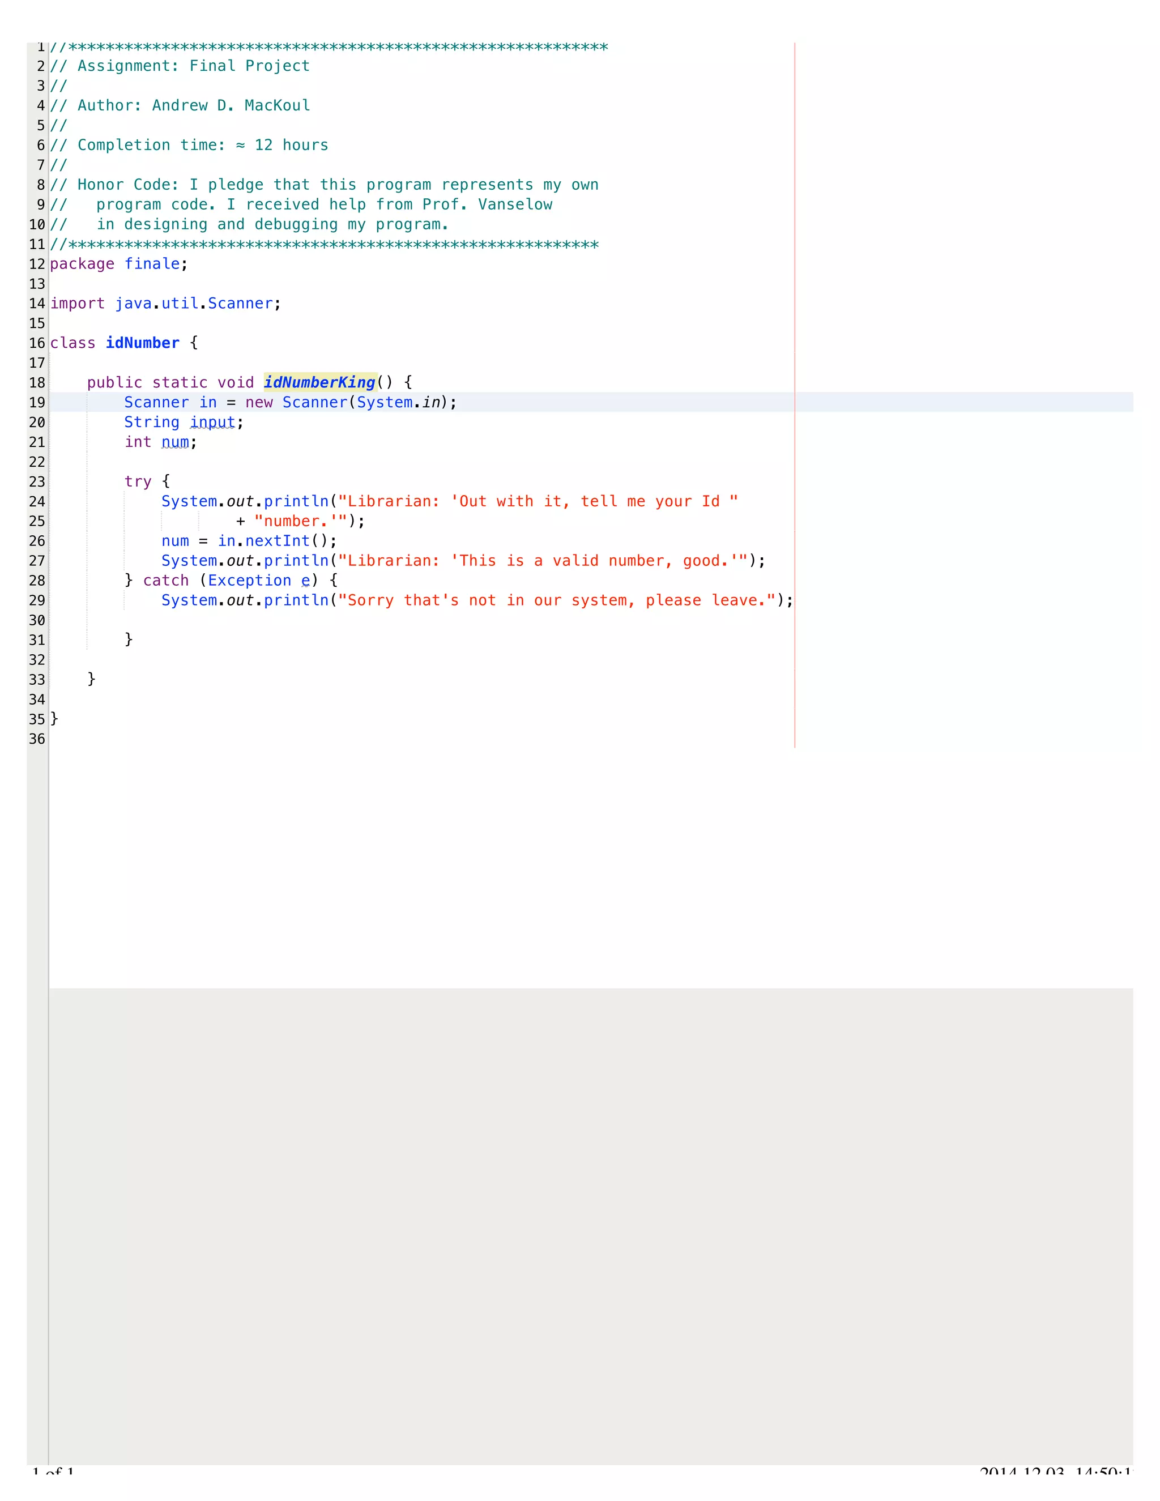Click the Honor Code comment on line 8
Image resolution: width=1160 pixels, height=1501 pixels.
tap(325, 185)
